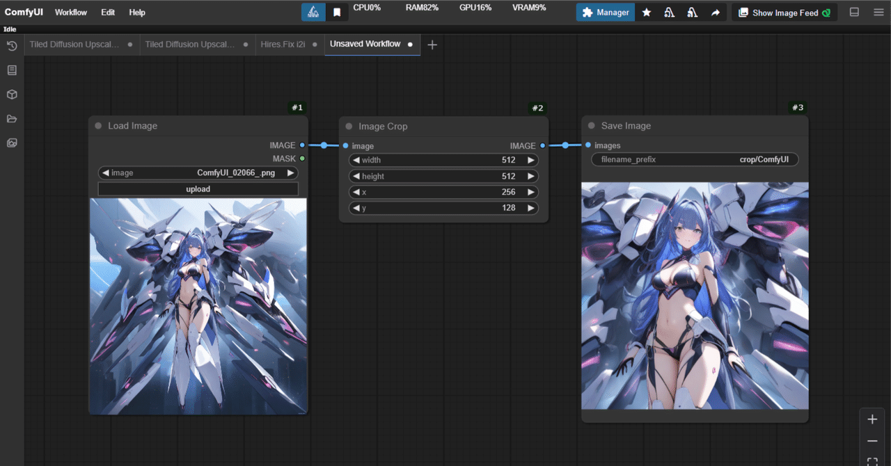Click the image input socket on Image Crop
The width and height of the screenshot is (891, 466).
pos(345,146)
